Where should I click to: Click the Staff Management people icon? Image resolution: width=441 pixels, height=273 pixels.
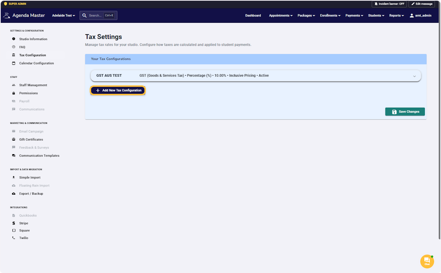14,85
